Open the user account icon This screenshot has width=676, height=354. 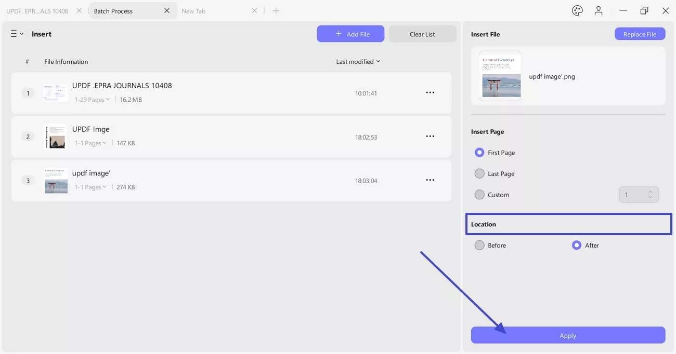pos(599,11)
